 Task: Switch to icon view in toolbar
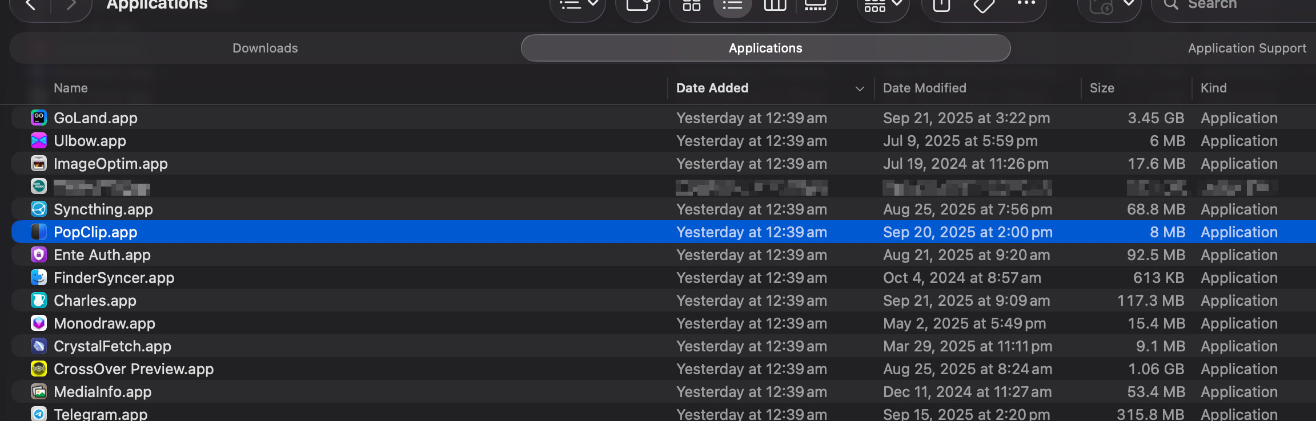point(692,6)
